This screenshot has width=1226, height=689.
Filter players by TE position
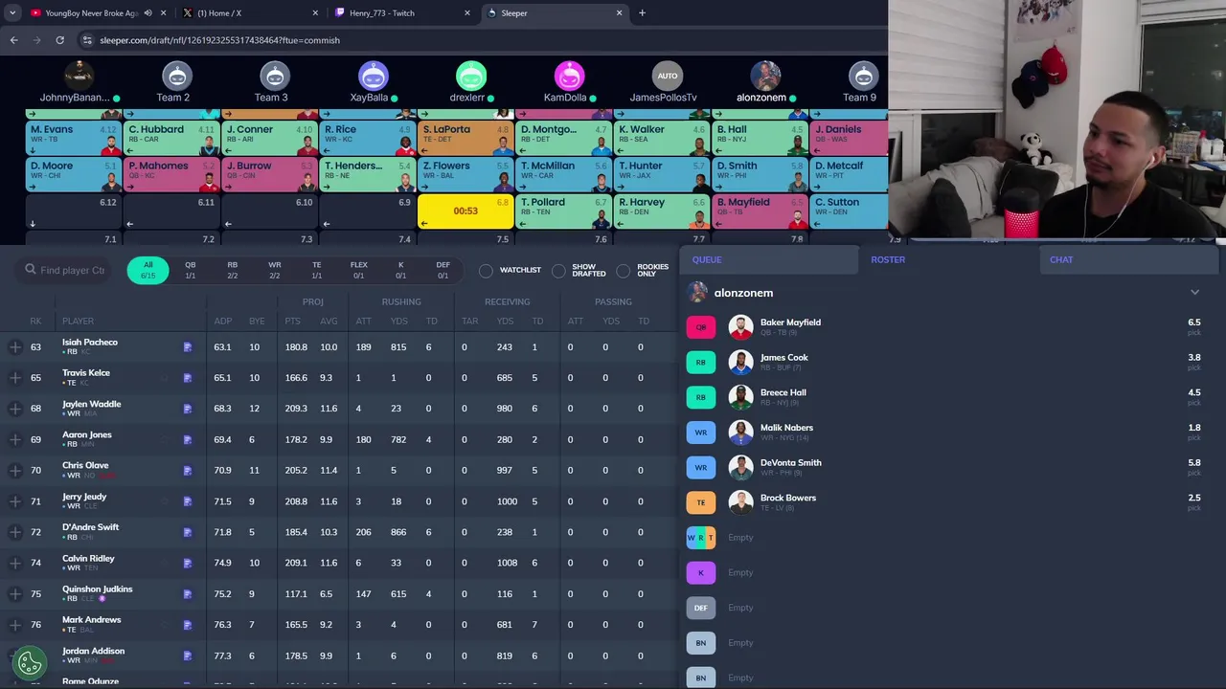(316, 271)
